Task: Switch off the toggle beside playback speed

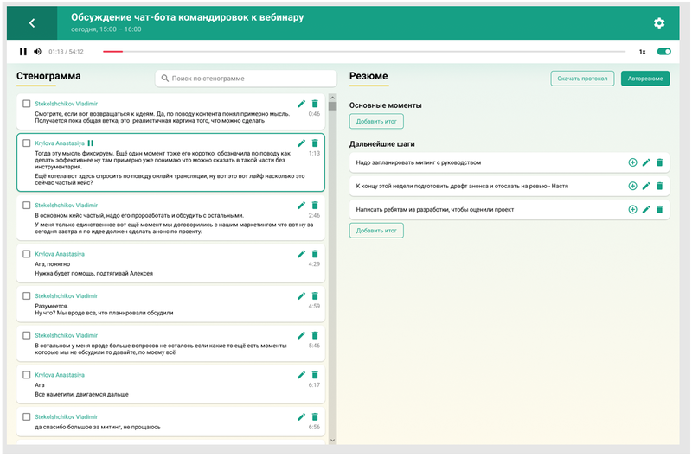Action: pos(663,52)
